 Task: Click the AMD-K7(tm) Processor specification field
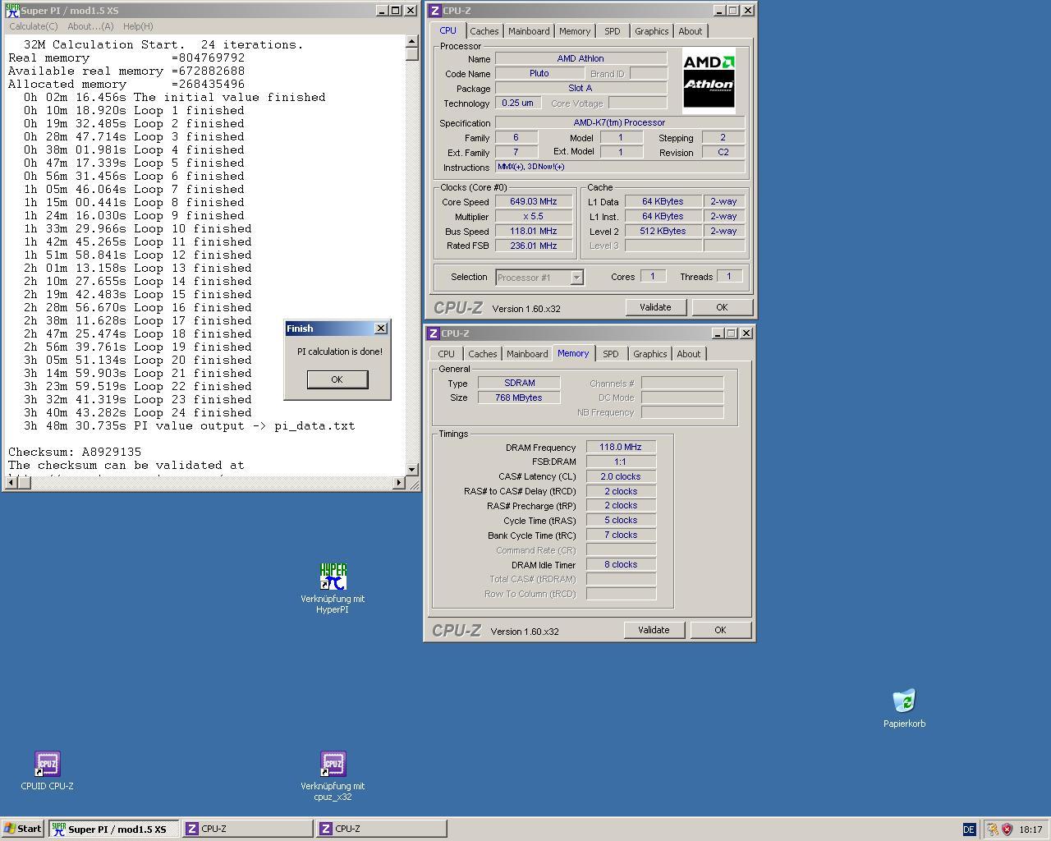pyautogui.click(x=620, y=122)
